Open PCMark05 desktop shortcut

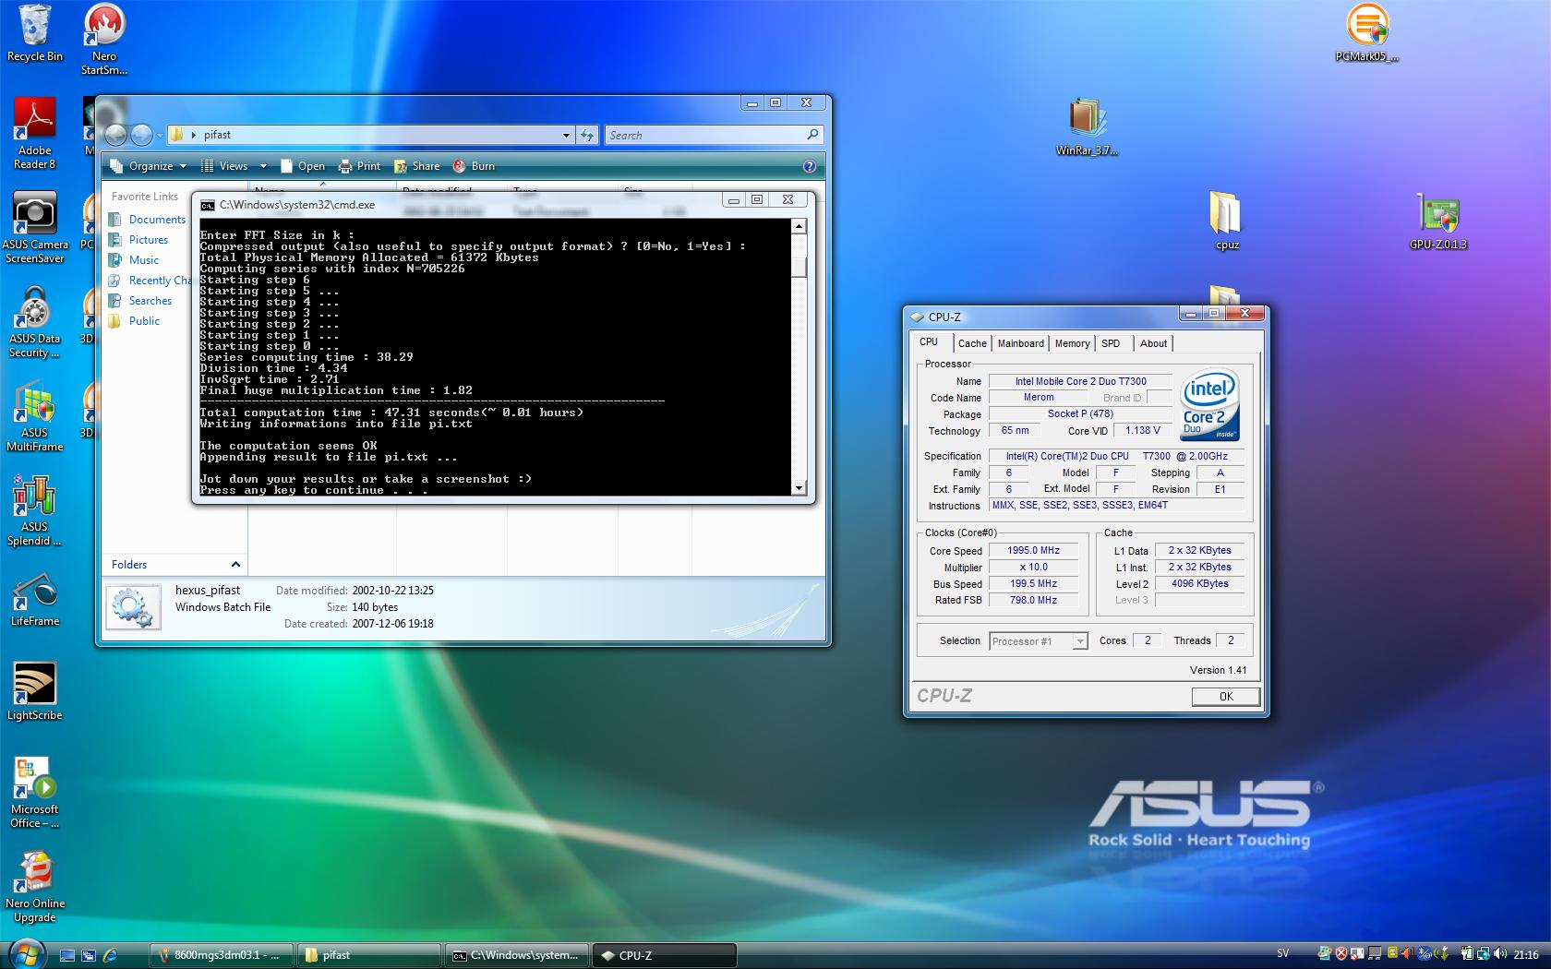click(1367, 33)
